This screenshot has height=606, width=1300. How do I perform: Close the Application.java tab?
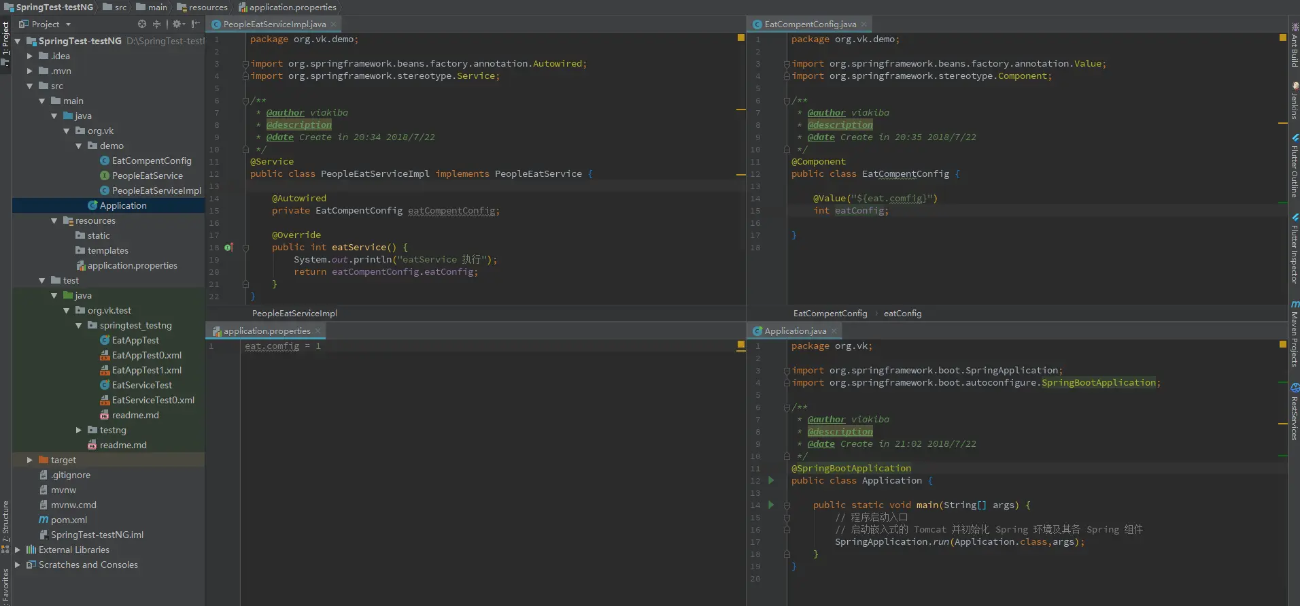834,331
